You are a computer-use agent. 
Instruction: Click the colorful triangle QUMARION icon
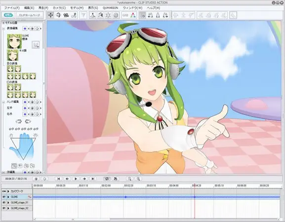(x=133, y=15)
